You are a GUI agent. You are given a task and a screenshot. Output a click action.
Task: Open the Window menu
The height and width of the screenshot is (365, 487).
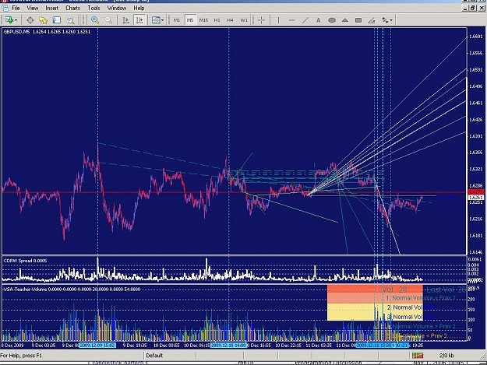coord(117,8)
